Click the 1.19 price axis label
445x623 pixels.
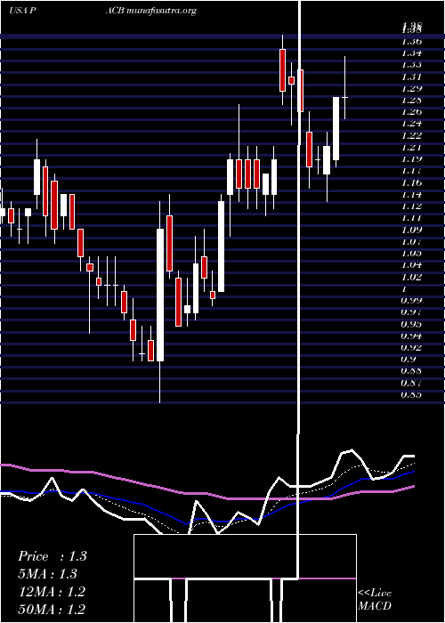pos(411,159)
